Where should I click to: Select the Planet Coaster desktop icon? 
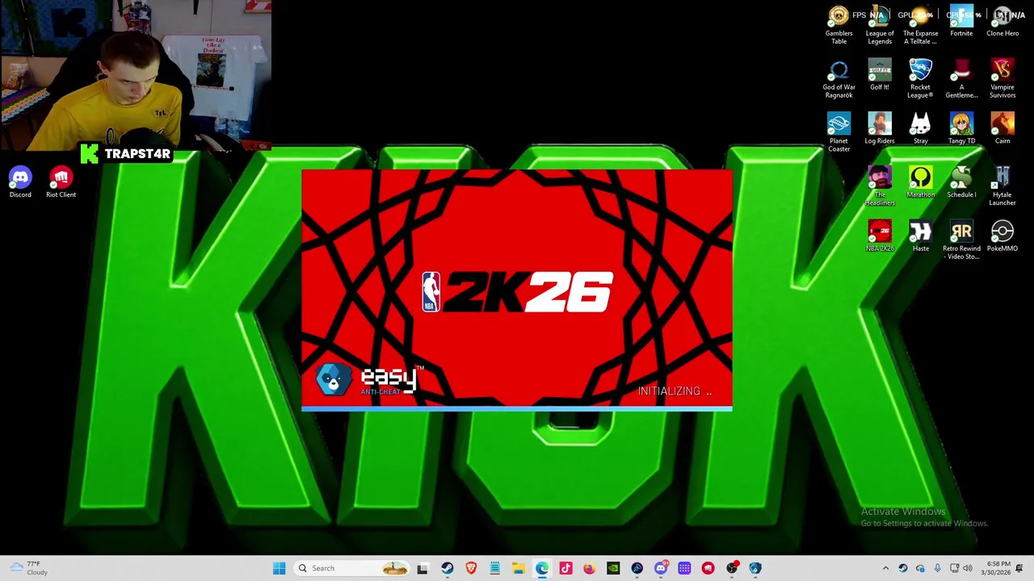click(x=839, y=132)
